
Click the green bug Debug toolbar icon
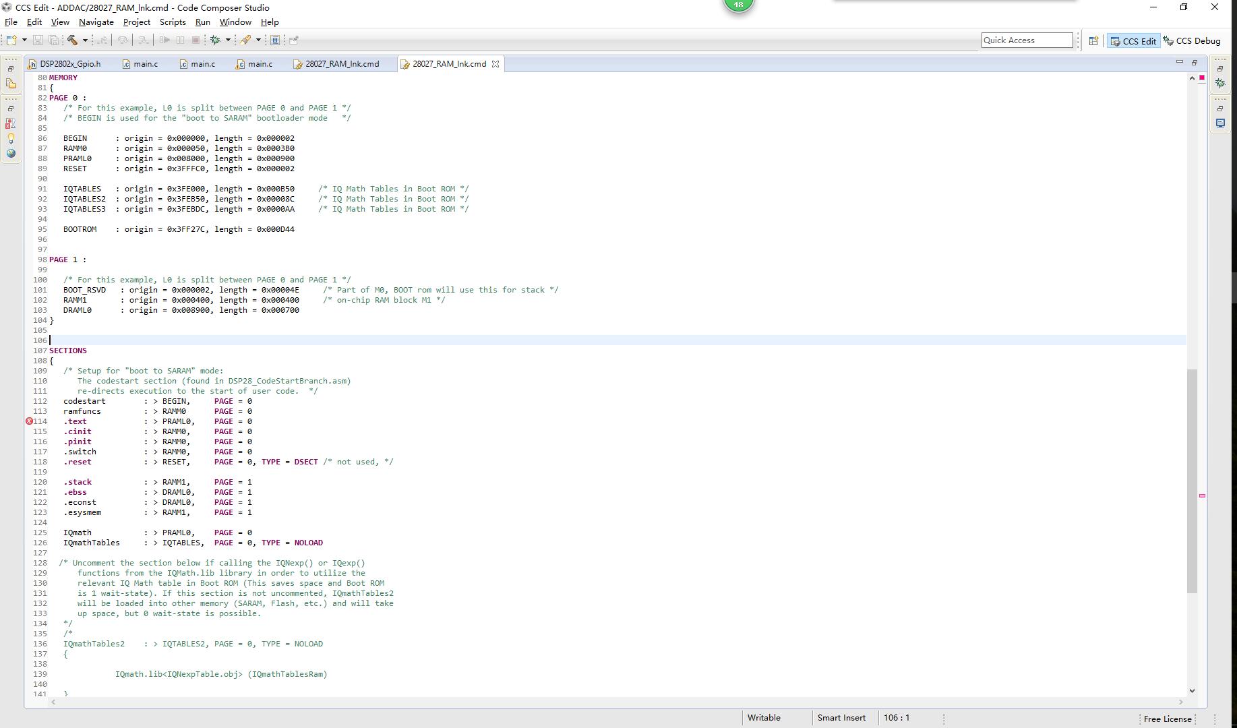point(216,40)
